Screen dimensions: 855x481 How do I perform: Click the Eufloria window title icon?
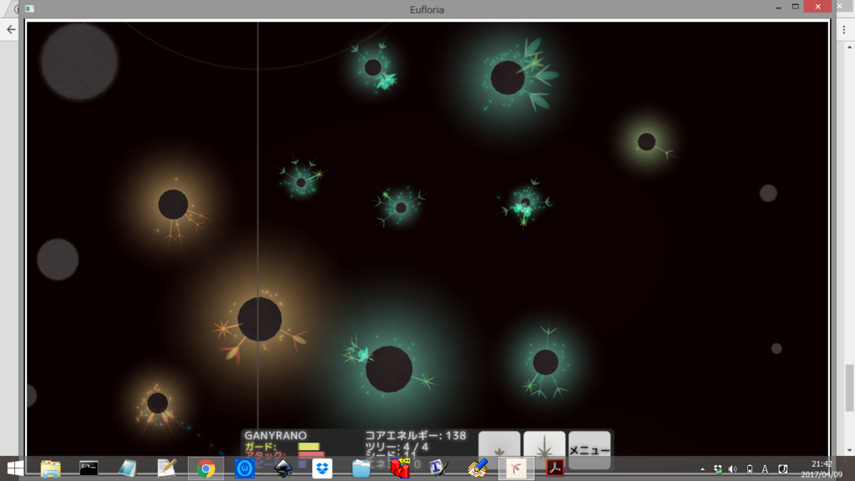[29, 8]
